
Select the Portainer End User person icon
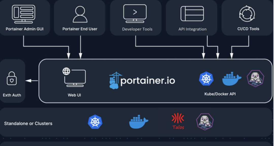tap(80, 14)
